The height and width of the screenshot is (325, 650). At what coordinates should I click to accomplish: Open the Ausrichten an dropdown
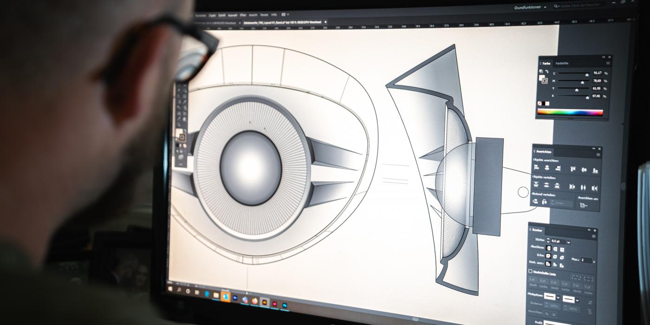[584, 206]
